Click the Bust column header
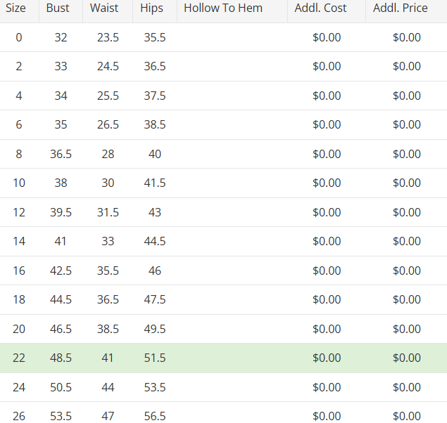This screenshot has width=447, height=423. (58, 8)
